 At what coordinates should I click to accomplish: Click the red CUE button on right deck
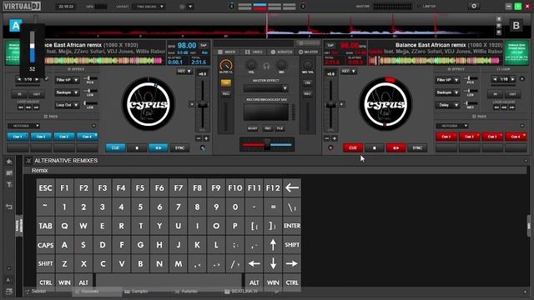pos(352,148)
